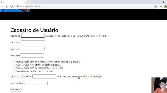167x93 pixels.
Task: Focus the Username input field
Action: pos(33,36)
